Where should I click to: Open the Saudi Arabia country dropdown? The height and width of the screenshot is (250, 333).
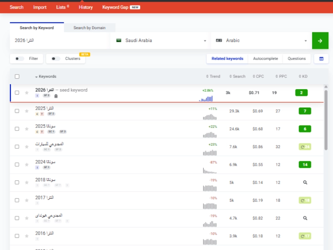coord(161,41)
